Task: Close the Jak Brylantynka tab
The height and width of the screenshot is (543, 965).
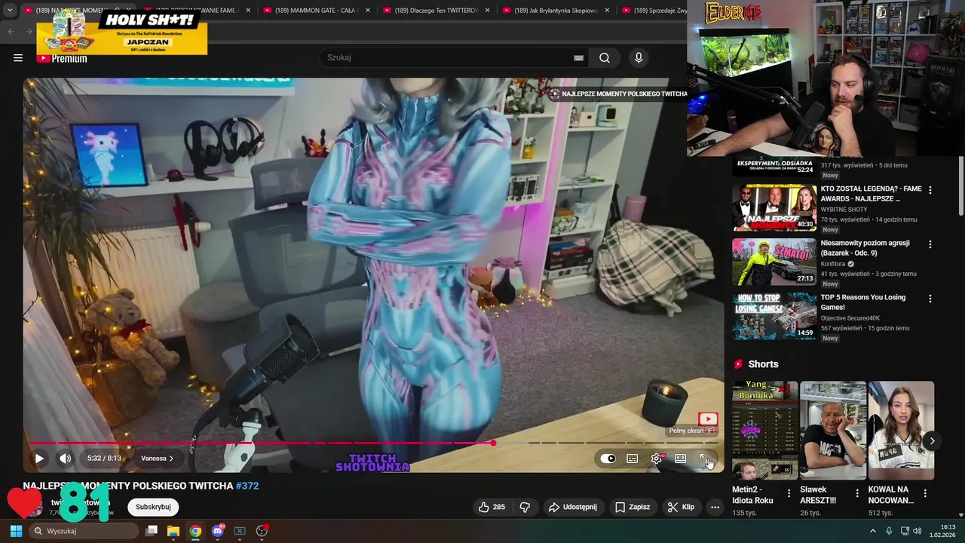Action: 607,11
